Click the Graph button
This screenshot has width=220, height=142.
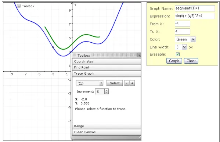pos(174,61)
